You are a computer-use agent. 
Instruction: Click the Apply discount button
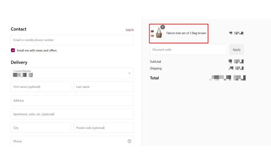[x=236, y=49]
